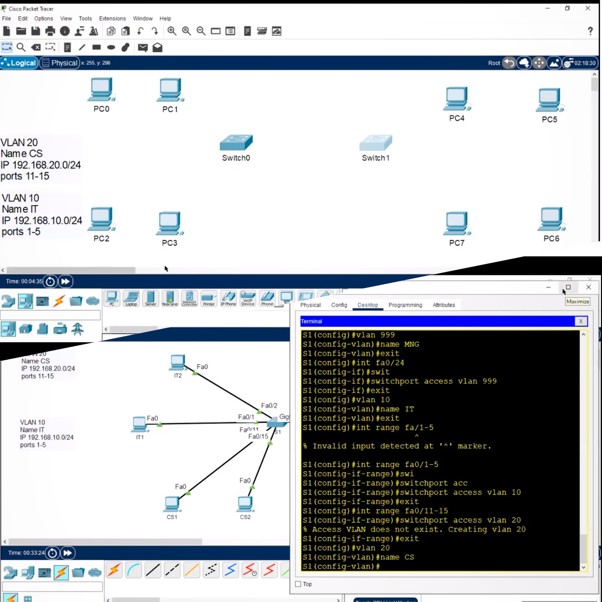Select the lightning Connections category upper panel
The width and height of the screenshot is (602, 602).
[59, 301]
